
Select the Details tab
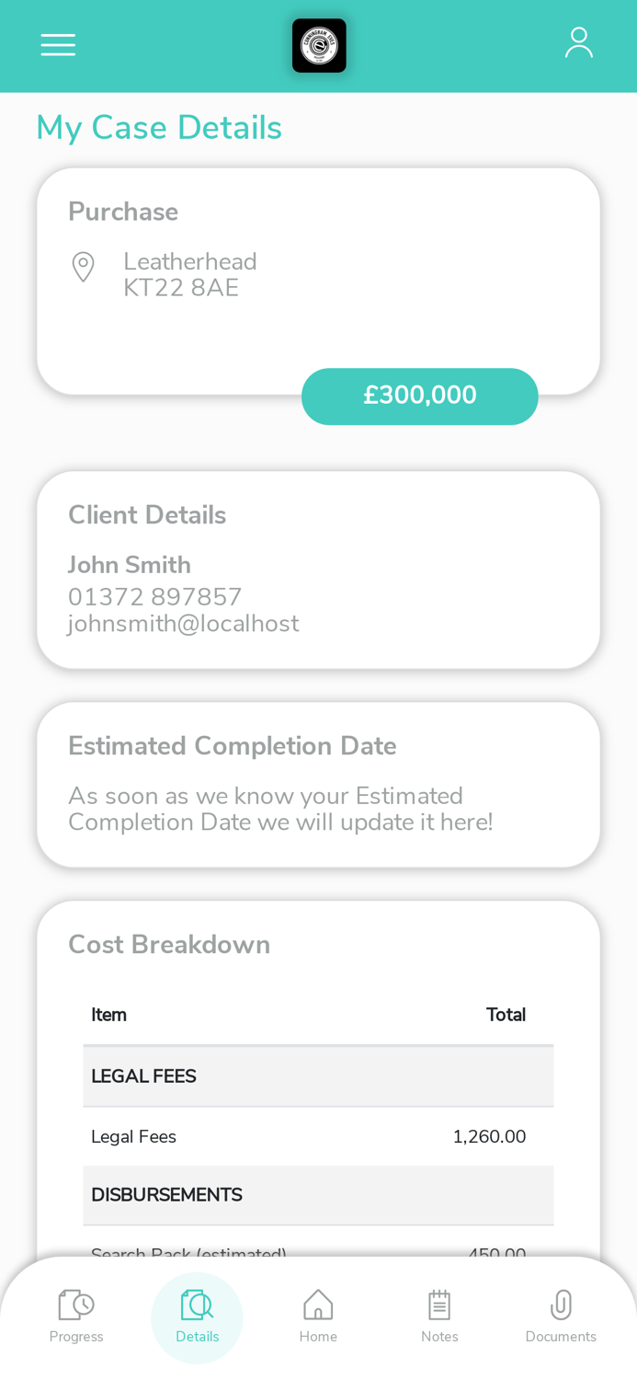click(x=197, y=1317)
